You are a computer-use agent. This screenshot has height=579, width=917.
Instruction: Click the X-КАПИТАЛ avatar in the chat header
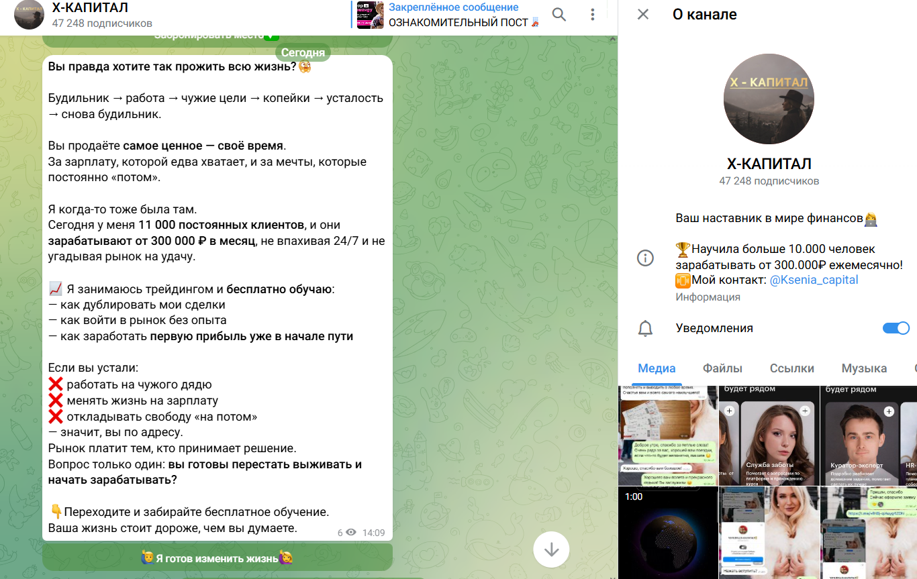click(28, 15)
